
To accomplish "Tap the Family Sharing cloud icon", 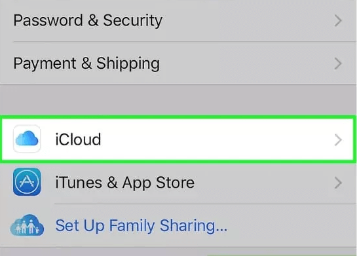I will pos(27,225).
